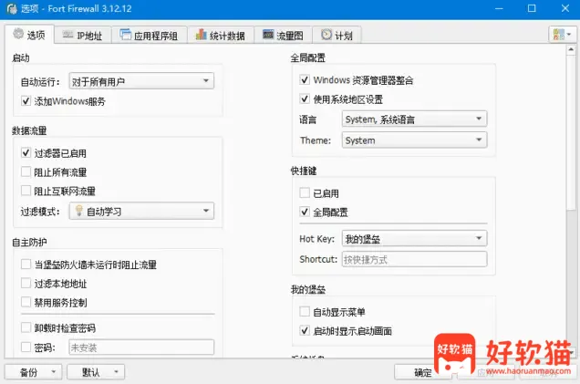Click the lightbulb icon in 过滤模式
The width and height of the screenshot is (580, 384).
pyautogui.click(x=78, y=211)
